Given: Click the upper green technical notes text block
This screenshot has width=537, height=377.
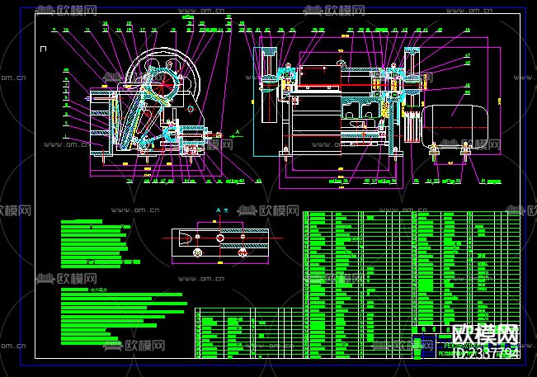Looking at the screenshot, I should (x=94, y=244).
